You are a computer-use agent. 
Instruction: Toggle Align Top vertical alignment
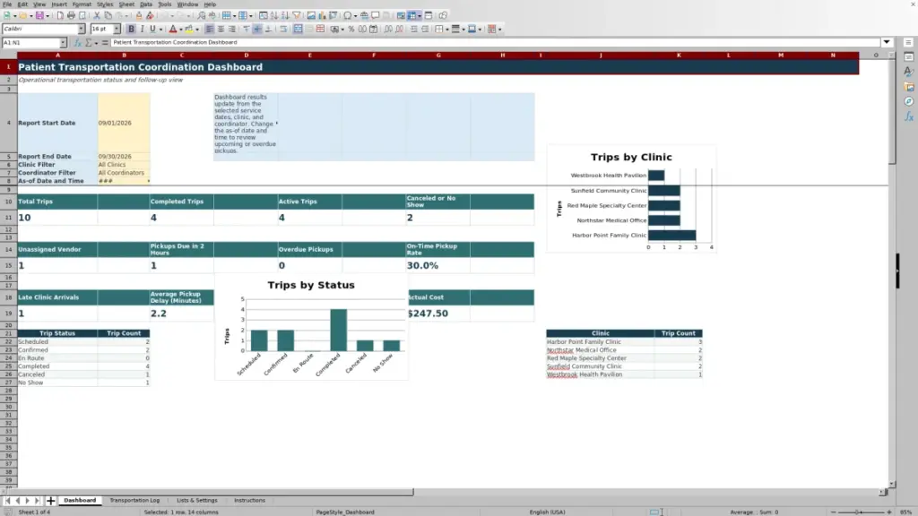(x=247, y=29)
